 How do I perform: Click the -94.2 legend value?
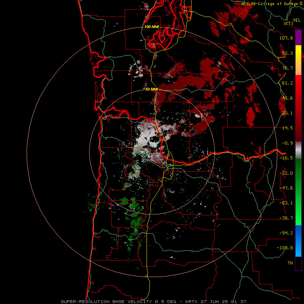coord(286,233)
